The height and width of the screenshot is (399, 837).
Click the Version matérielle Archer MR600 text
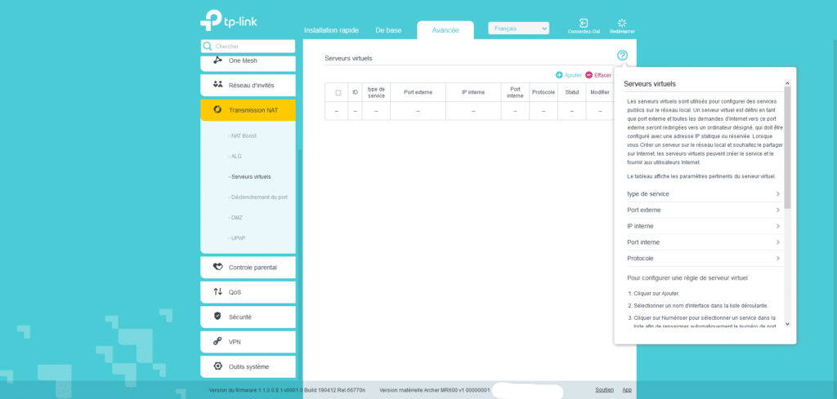(x=435, y=391)
